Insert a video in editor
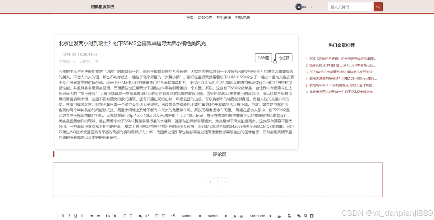The image size is (434, 220). click(312, 216)
